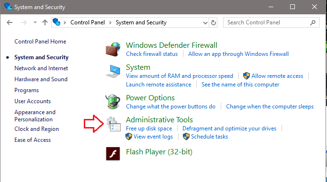Click the Flash Player red icon

[x=113, y=154]
